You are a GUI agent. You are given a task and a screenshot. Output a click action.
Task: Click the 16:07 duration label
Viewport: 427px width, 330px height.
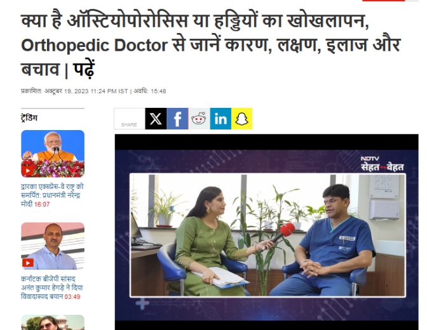(x=42, y=204)
